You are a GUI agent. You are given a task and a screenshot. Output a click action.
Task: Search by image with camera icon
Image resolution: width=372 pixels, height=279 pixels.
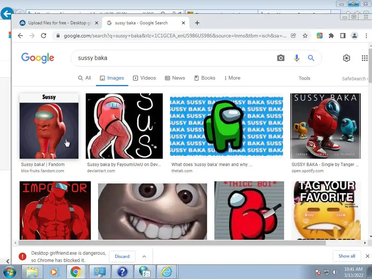click(281, 58)
